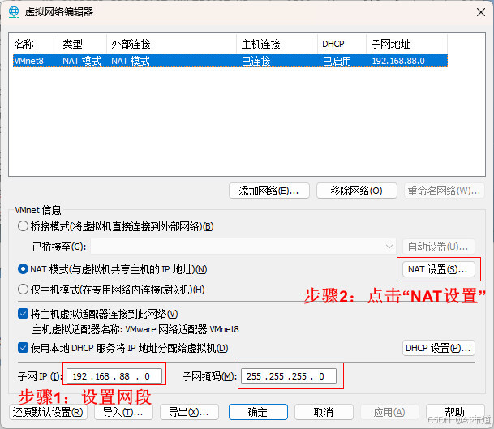Select 桥接模式 radio button
Screen dimensions: 494x429
tap(23, 226)
